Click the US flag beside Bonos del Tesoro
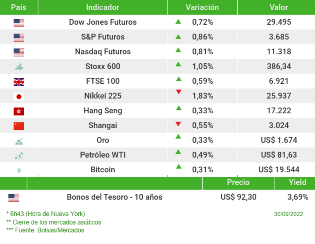 point(14,198)
